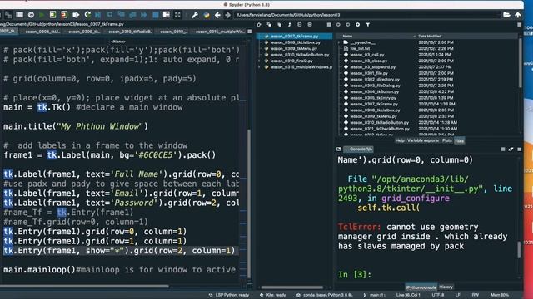
Task: Click the @ symbol toolbar icon
Action: 31,15
